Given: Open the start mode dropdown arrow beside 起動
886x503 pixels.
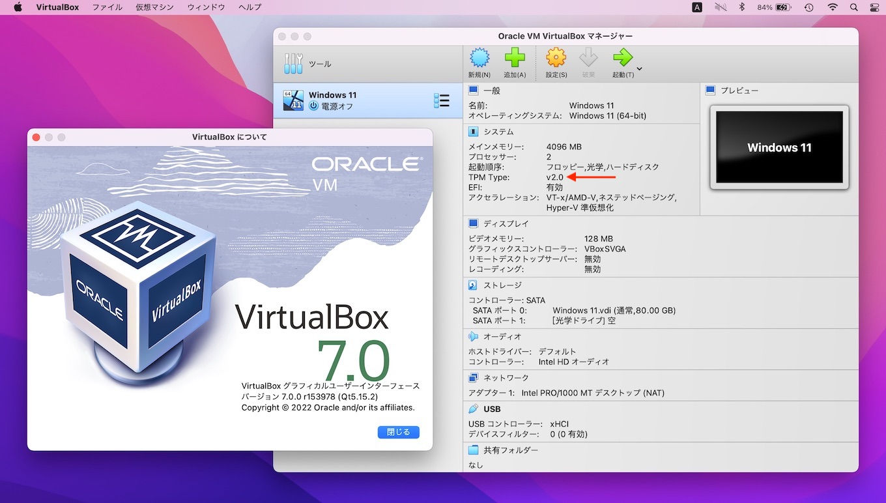Looking at the screenshot, I should (x=639, y=68).
